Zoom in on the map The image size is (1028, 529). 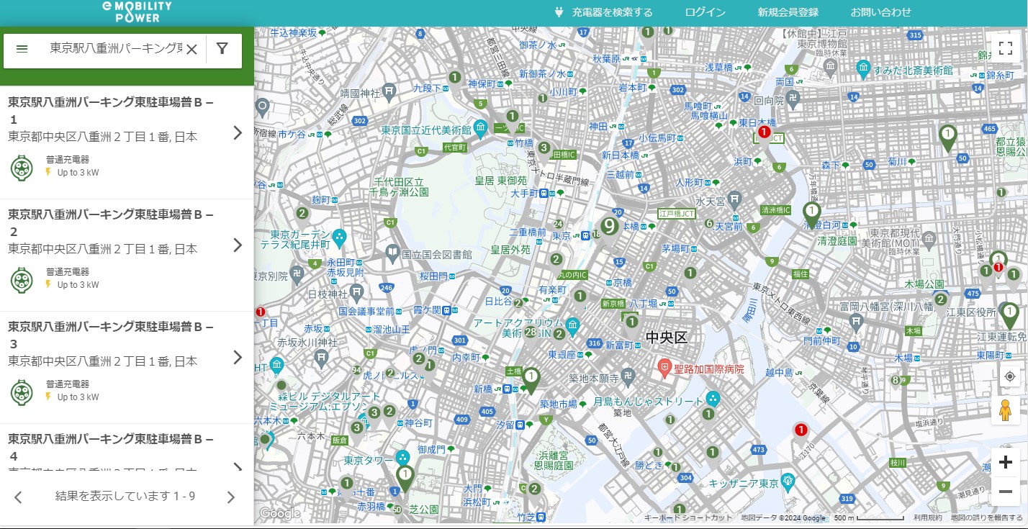(x=1006, y=462)
